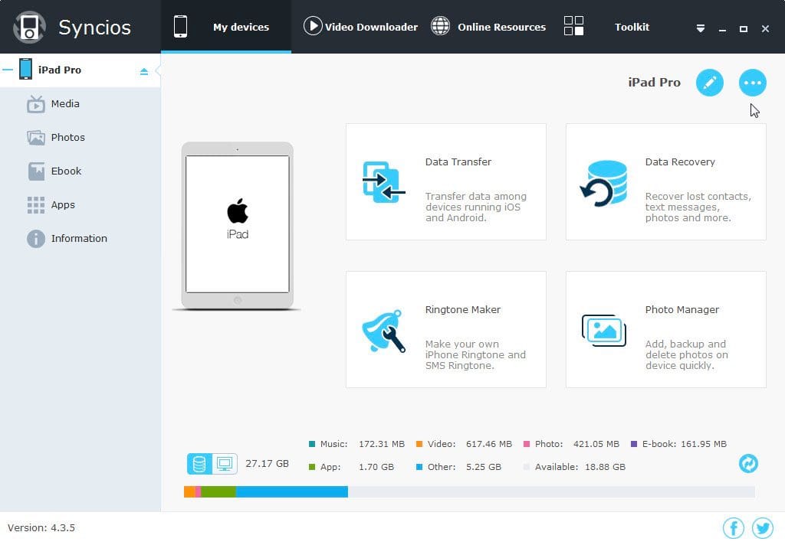
Task: Open the title bar dropdown menu arrow
Action: 701,28
